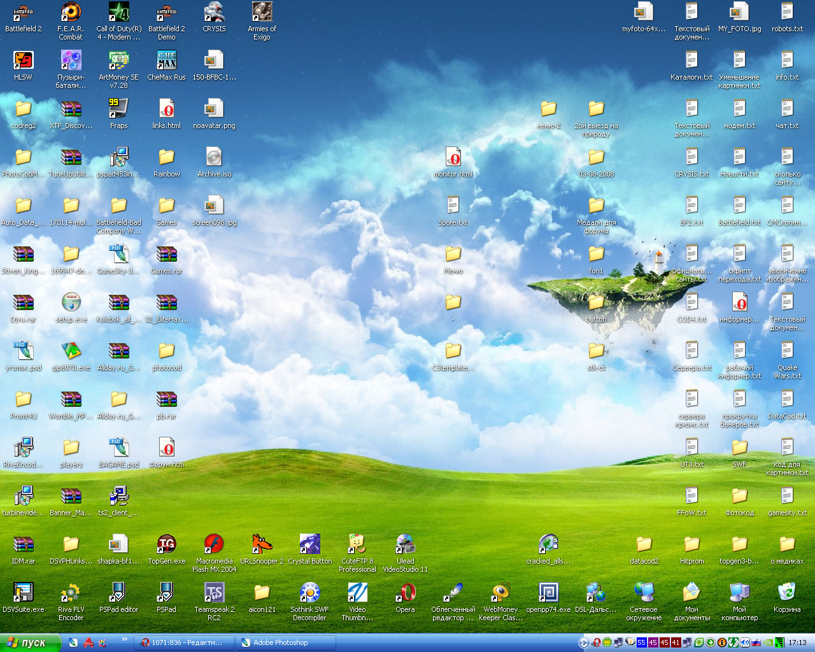815x652 pixels.
Task: Launch F.E.A.R. Combat shortcut
Action: tap(71, 13)
